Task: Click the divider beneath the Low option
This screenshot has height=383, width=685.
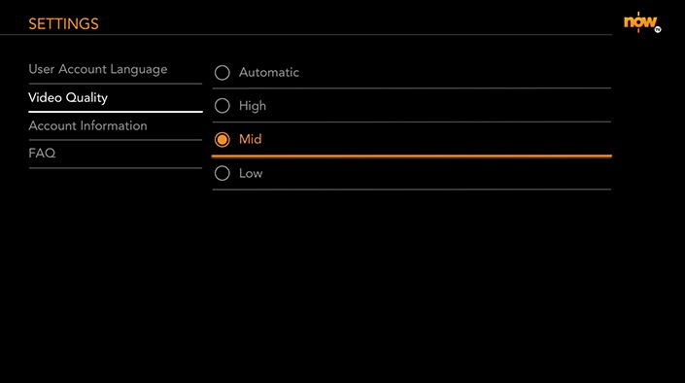Action: (x=412, y=190)
